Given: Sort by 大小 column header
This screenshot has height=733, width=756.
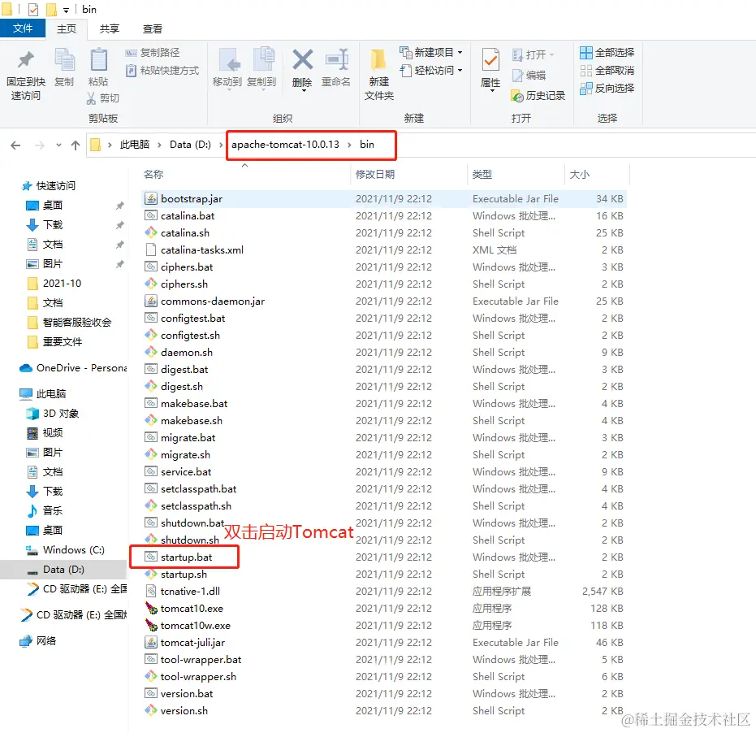Looking at the screenshot, I should click(x=580, y=174).
